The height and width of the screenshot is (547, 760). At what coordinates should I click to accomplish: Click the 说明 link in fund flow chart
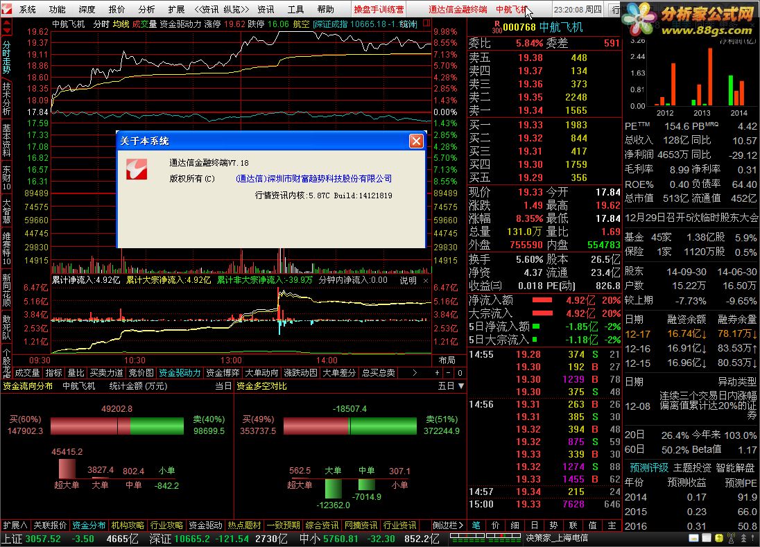tap(408, 281)
